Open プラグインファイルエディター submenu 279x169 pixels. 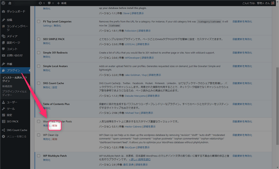[x=14, y=93]
